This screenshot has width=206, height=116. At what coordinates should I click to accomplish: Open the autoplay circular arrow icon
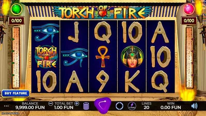point(119,106)
